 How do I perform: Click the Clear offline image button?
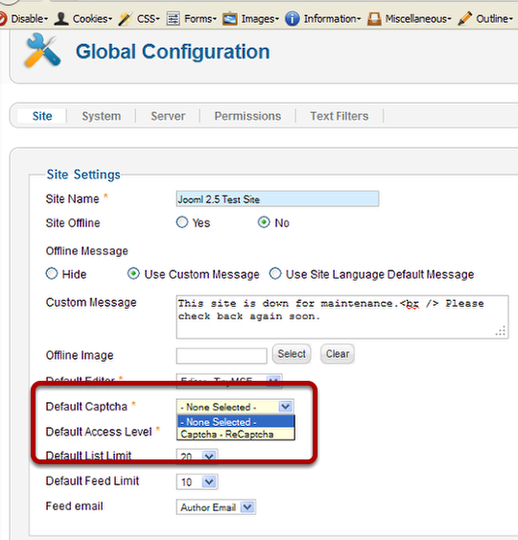tap(338, 354)
